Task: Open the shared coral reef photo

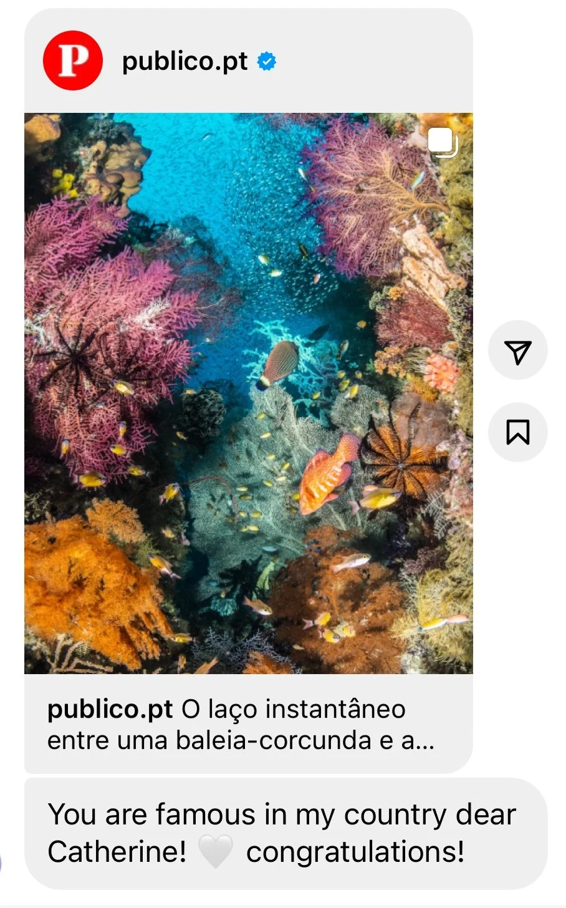Action: tap(249, 394)
